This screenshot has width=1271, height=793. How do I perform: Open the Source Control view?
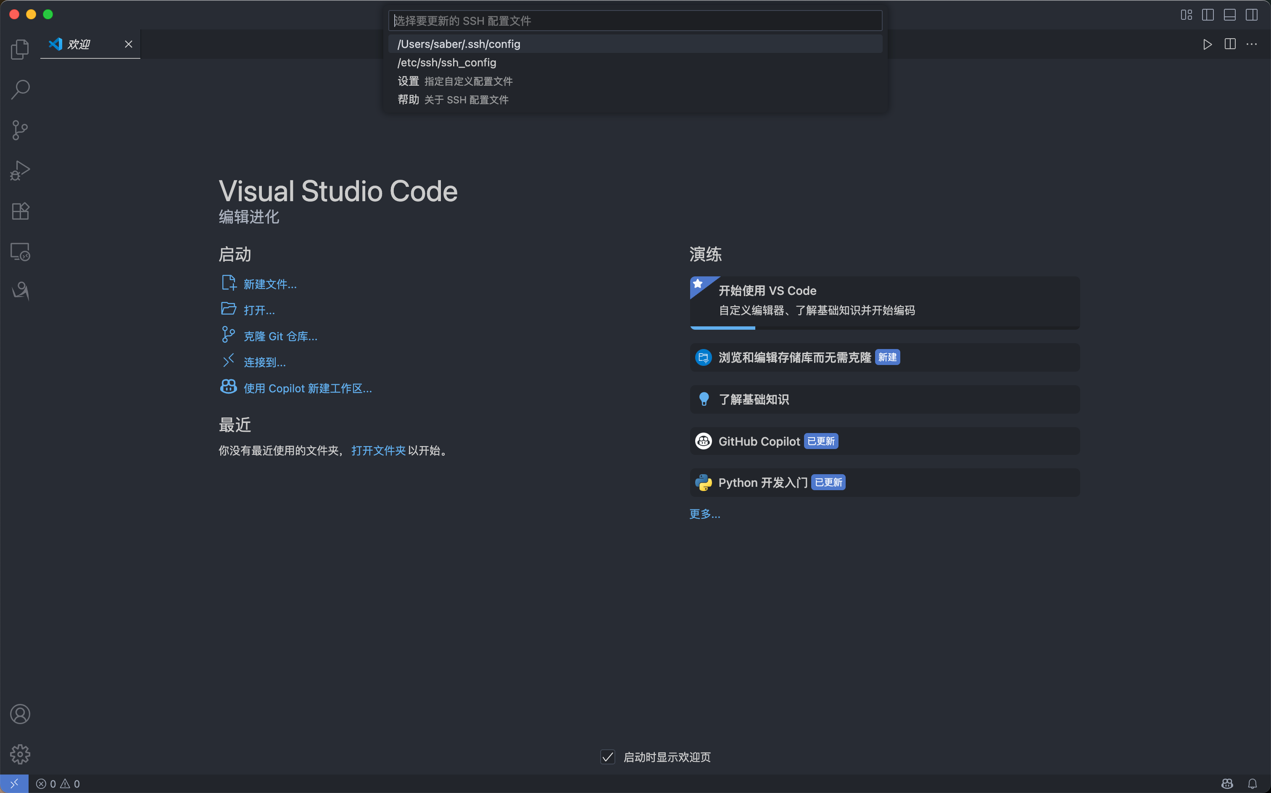tap(20, 130)
